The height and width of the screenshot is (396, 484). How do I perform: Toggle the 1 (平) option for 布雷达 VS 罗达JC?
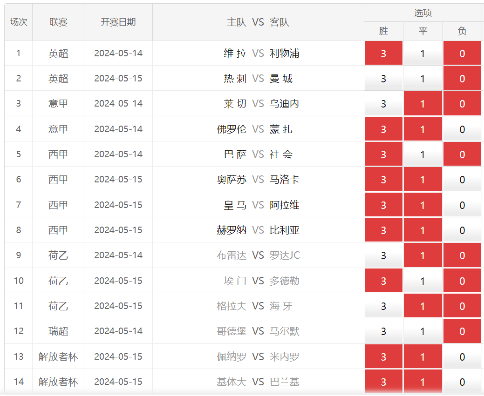coord(423,255)
